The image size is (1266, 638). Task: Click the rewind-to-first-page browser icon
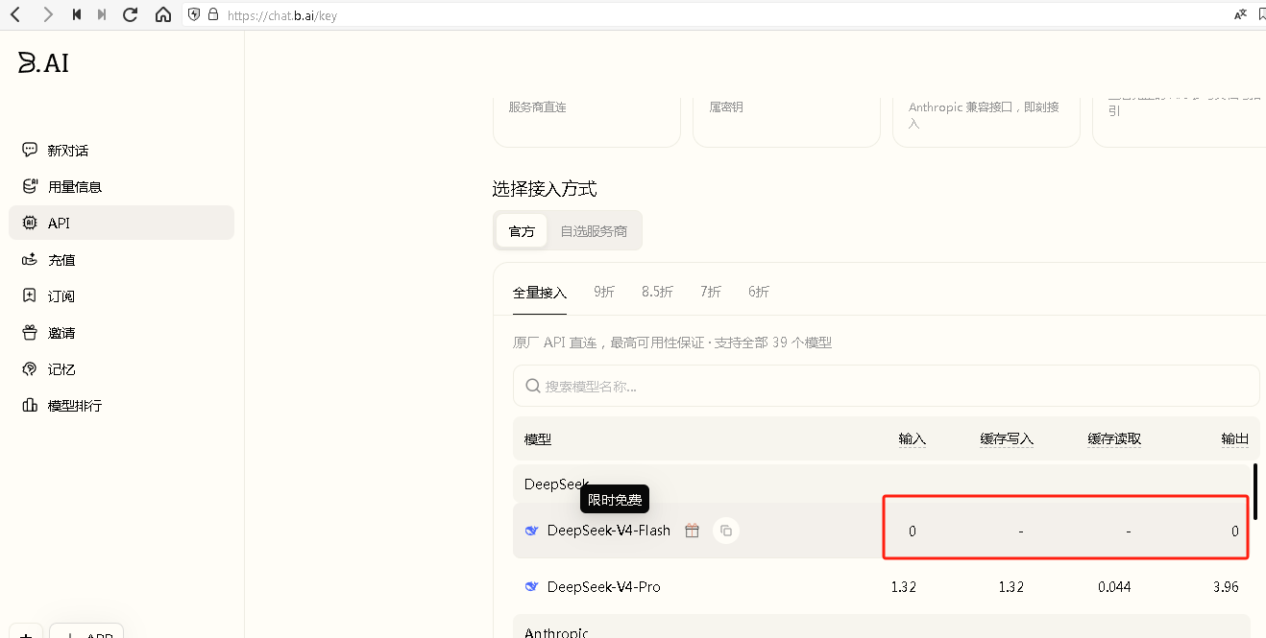click(77, 14)
